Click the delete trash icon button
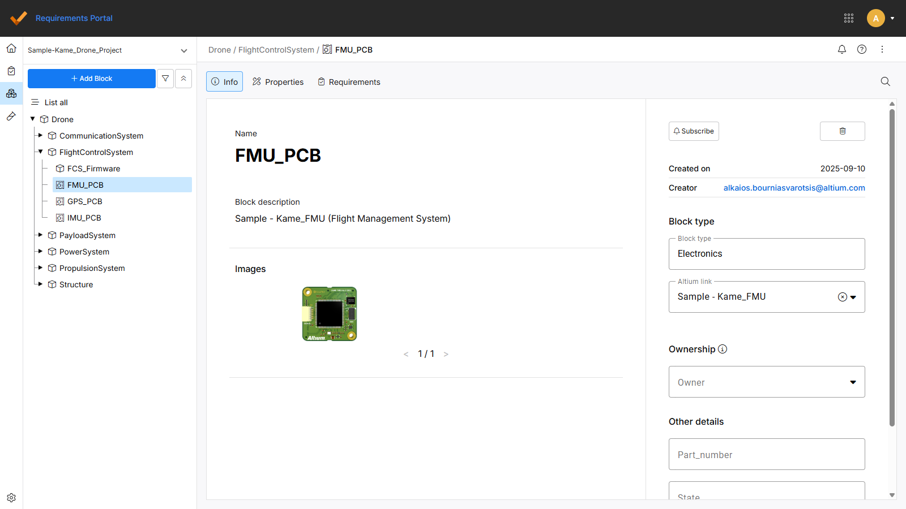Screen dimensions: 906x509 pyautogui.click(x=842, y=131)
